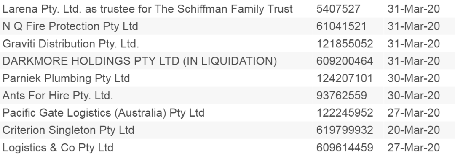Click the number 121855052
Viewport: 455px width, 156px height.
coord(345,44)
